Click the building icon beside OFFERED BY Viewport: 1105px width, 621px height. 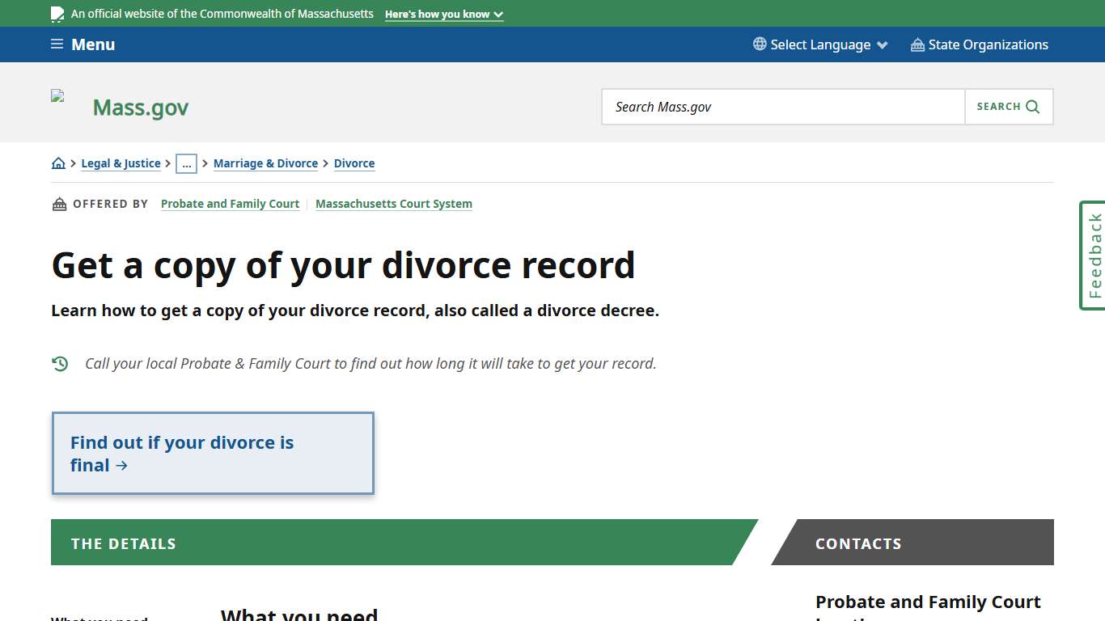click(x=59, y=204)
